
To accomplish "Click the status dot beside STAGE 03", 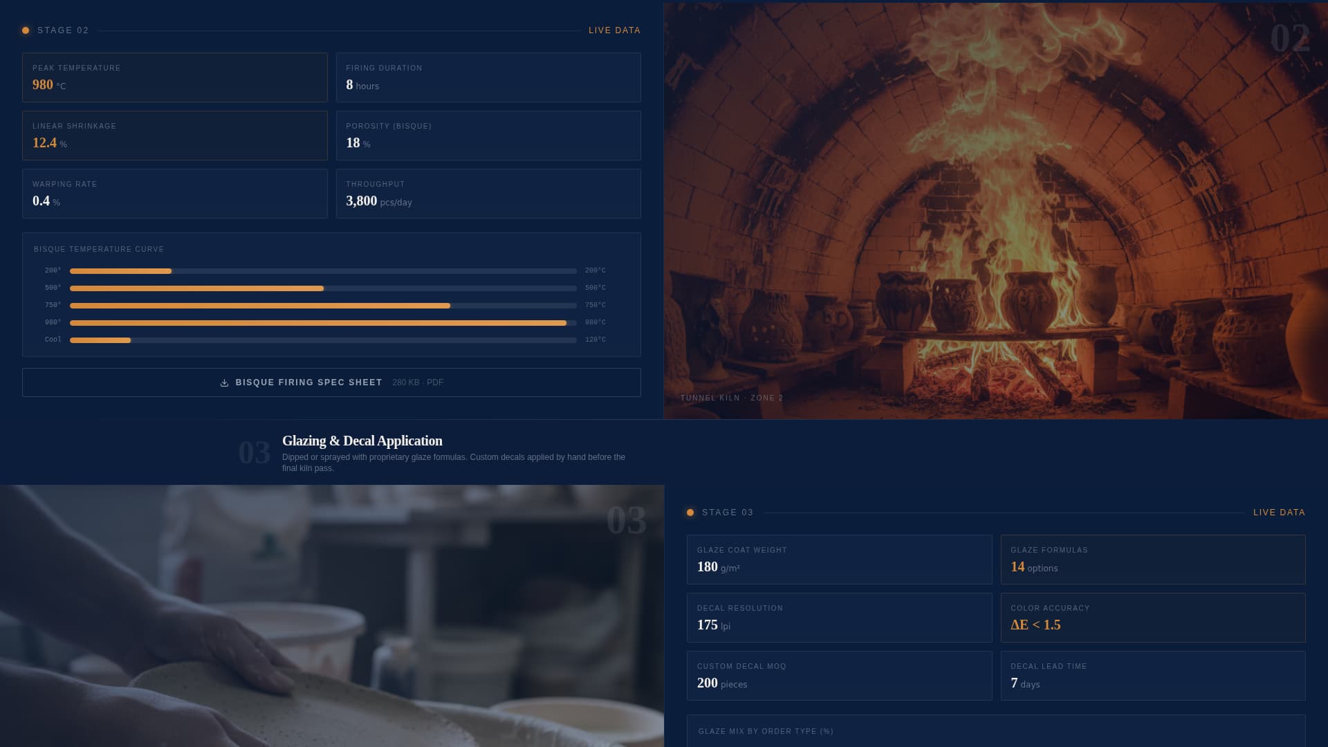I will (690, 512).
